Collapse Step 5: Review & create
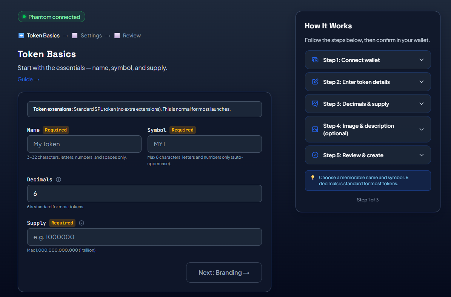The image size is (451, 297). coord(422,155)
